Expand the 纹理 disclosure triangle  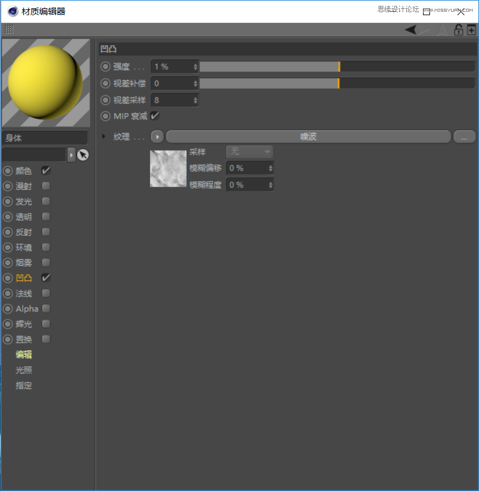pos(104,136)
